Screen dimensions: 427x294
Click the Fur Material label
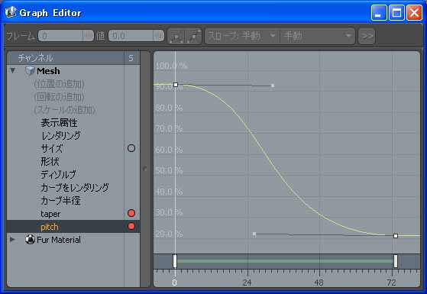click(x=59, y=240)
